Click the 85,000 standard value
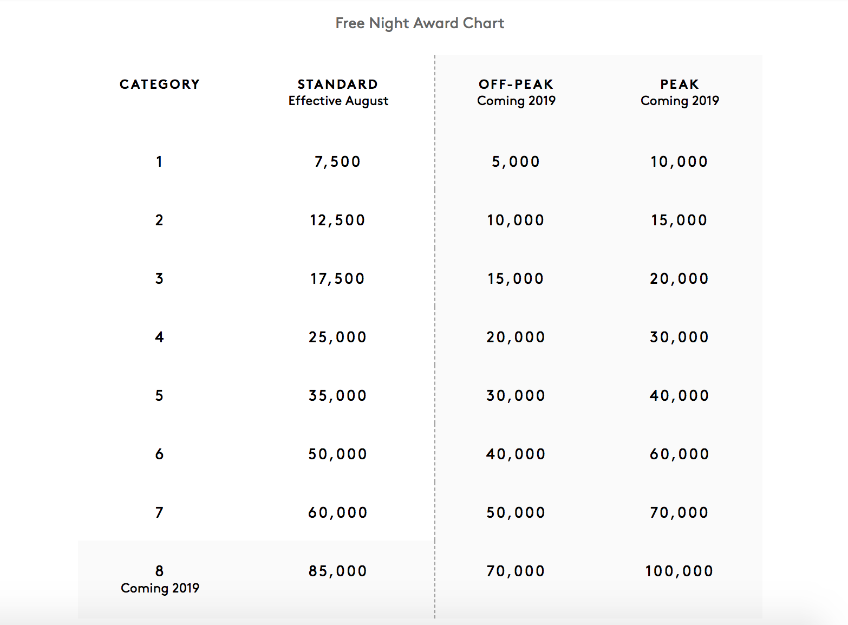This screenshot has width=848, height=625. [x=337, y=571]
